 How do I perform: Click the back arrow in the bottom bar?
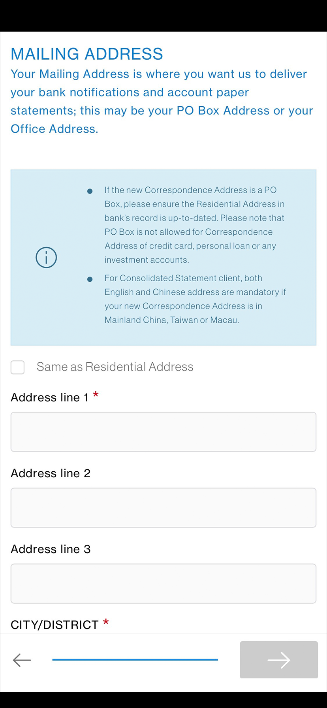click(x=22, y=660)
